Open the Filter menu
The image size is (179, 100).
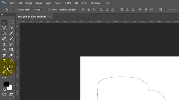68,3
